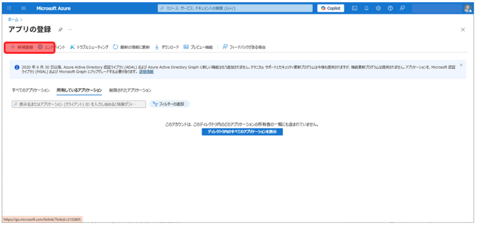Switch to すべてのアプリケーション tab
Screen dimensions: 478x225
30,90
